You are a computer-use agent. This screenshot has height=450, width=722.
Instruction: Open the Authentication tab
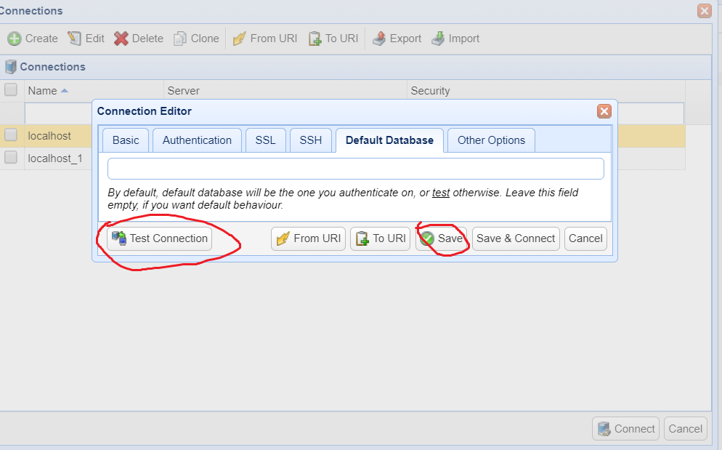click(x=197, y=140)
